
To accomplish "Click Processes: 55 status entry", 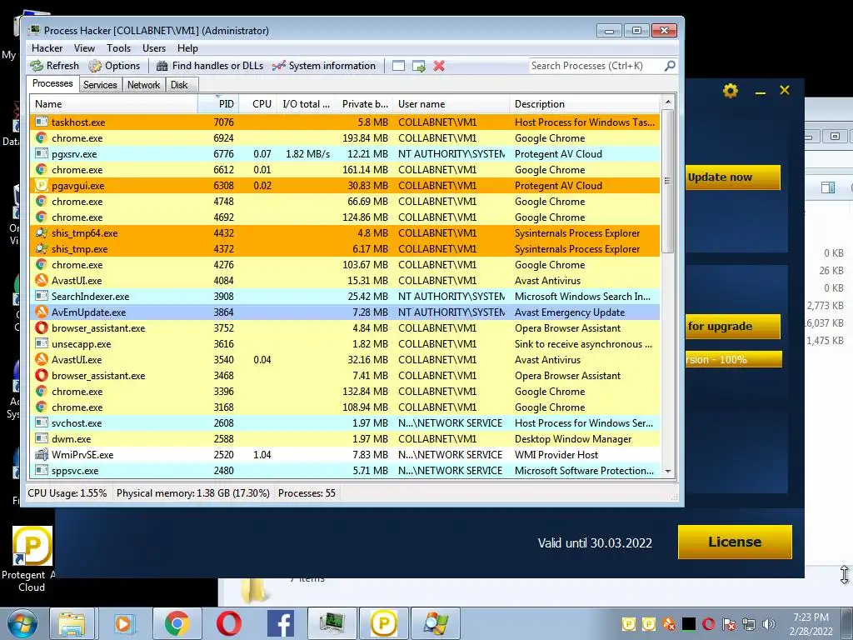I will [307, 493].
